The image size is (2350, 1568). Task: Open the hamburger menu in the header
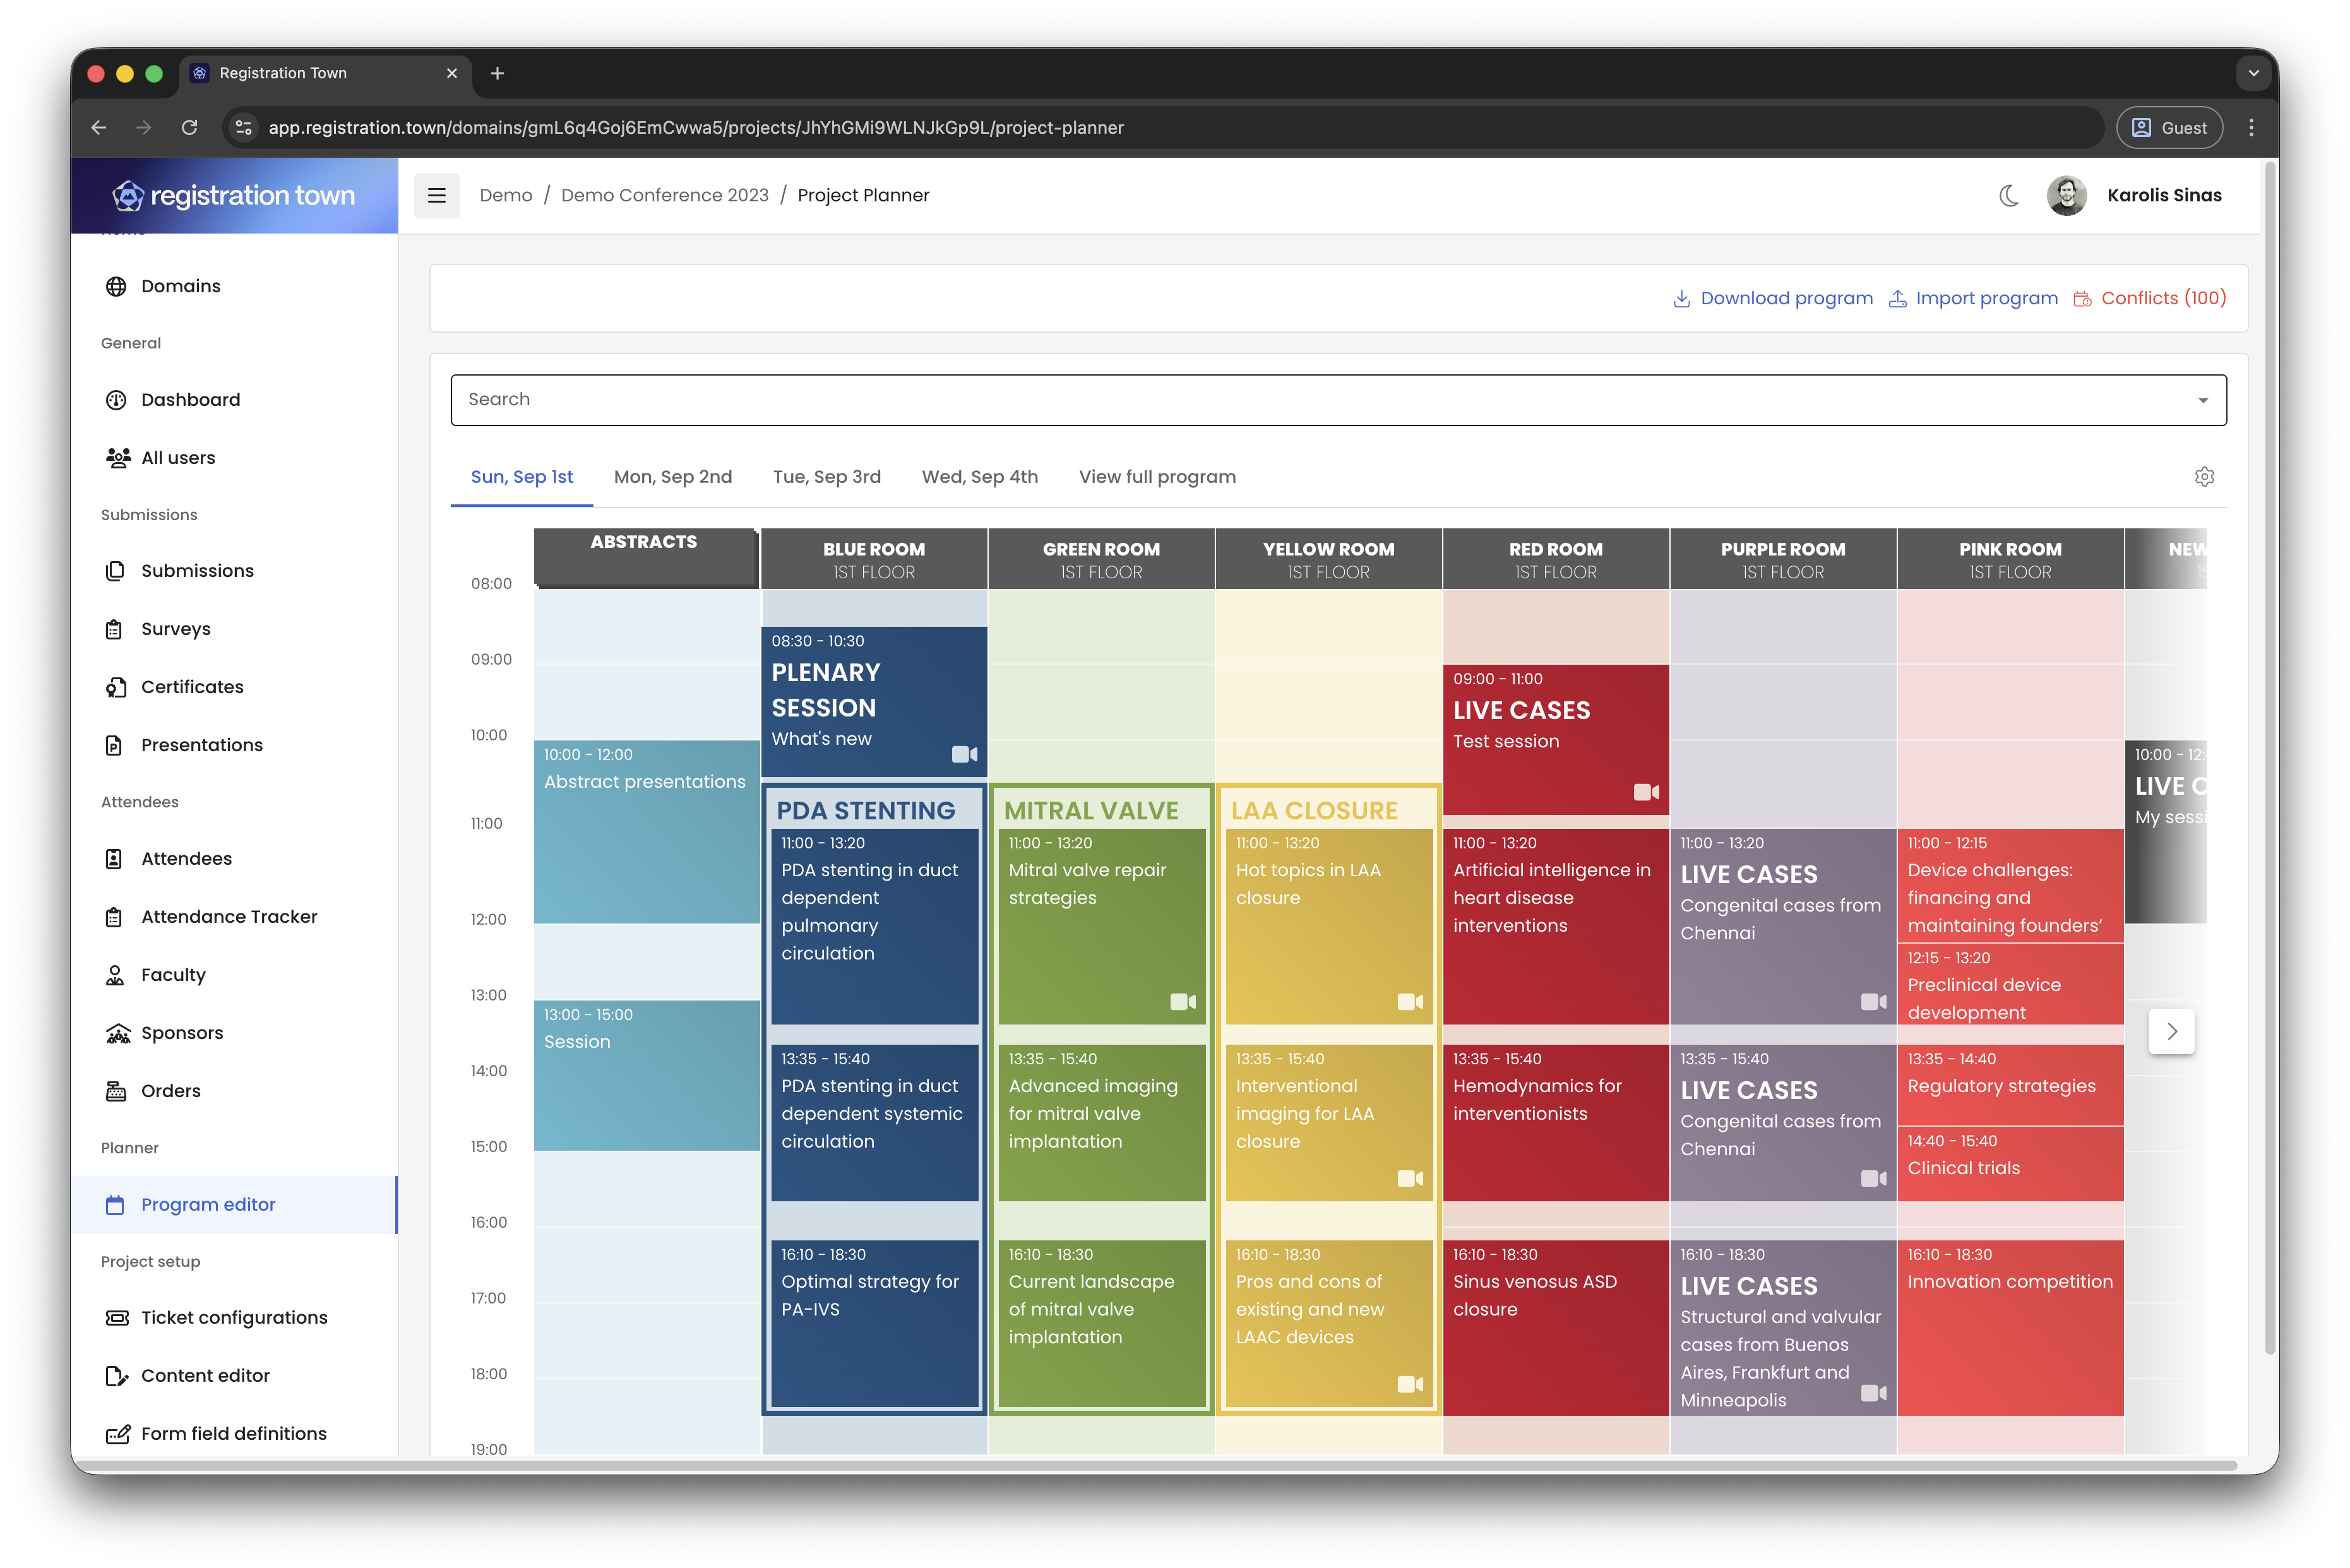(x=437, y=195)
